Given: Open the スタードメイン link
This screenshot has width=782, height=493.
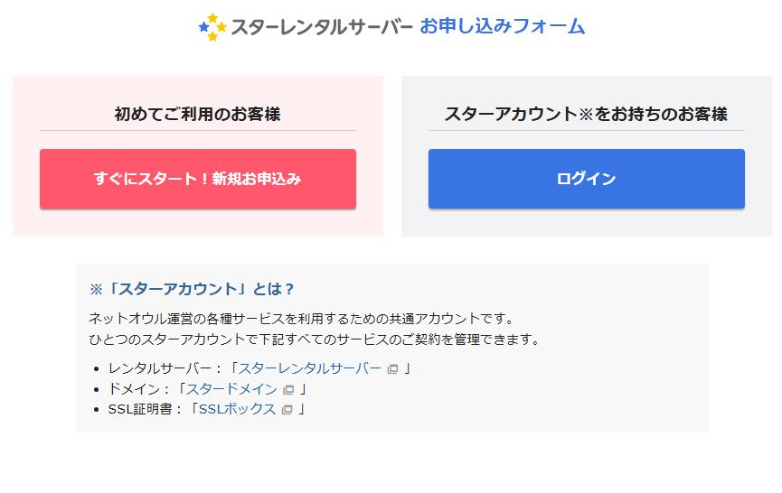Looking at the screenshot, I should 231,389.
